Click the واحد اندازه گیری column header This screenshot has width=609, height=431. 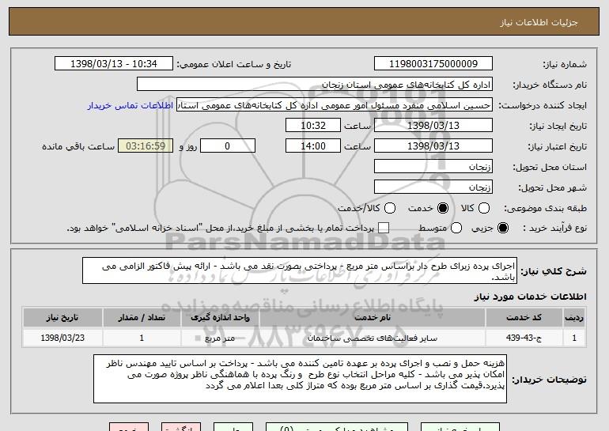(x=220, y=318)
